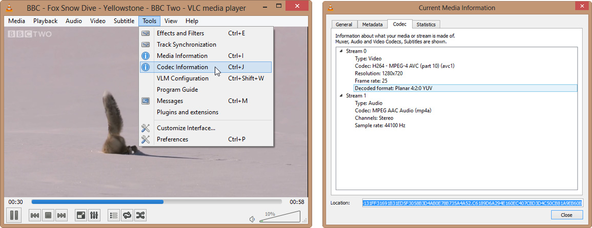Mute audio via speaker icon
The height and width of the screenshot is (228, 592).
(252, 219)
